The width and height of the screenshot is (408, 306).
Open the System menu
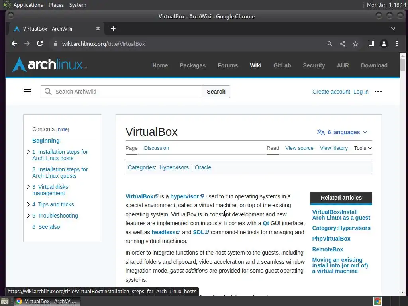coord(78,5)
